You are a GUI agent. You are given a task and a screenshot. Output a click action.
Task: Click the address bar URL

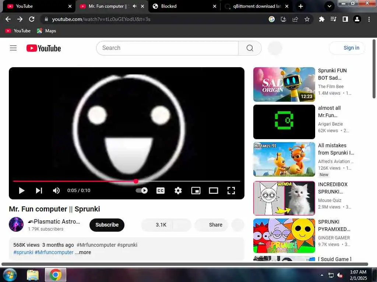[x=101, y=19]
